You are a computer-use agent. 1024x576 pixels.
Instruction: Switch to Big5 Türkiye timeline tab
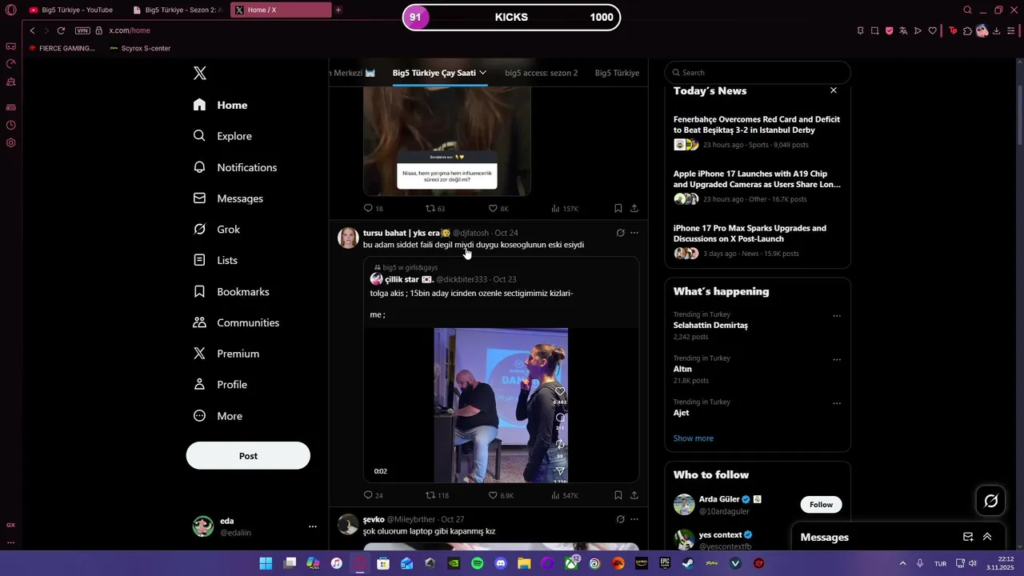(x=617, y=73)
